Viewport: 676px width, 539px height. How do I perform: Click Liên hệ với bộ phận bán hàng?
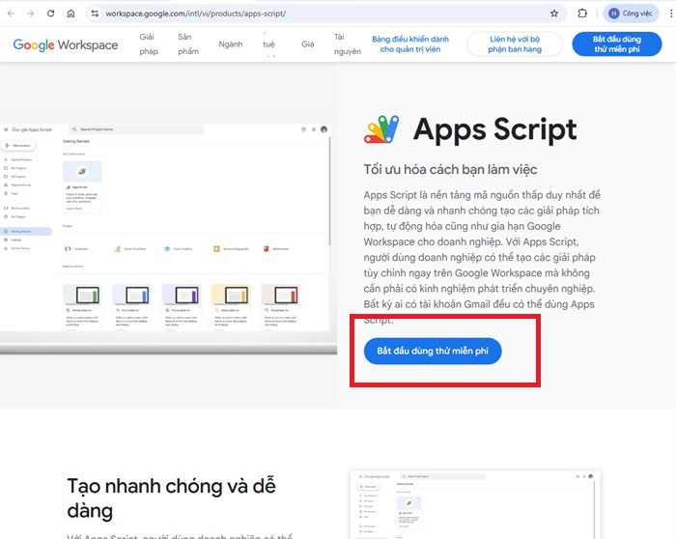[x=515, y=43]
